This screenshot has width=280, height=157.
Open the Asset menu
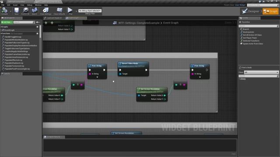[15, 5]
